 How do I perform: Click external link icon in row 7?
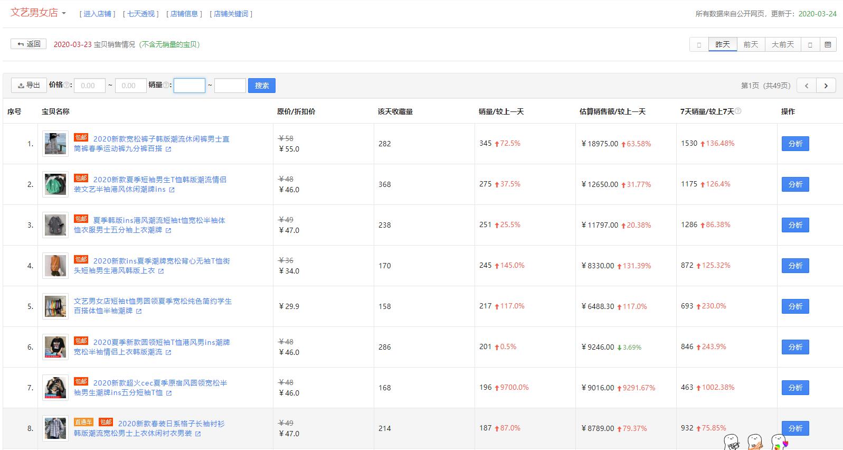(169, 393)
